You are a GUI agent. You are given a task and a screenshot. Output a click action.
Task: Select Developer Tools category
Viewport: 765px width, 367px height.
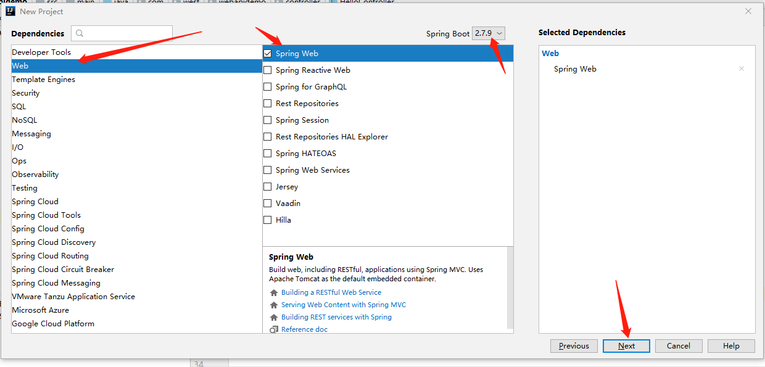click(x=137, y=52)
